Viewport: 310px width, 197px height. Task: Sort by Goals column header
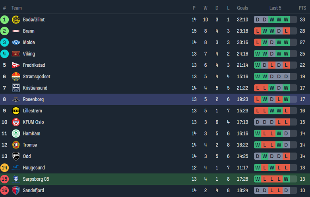[242, 8]
